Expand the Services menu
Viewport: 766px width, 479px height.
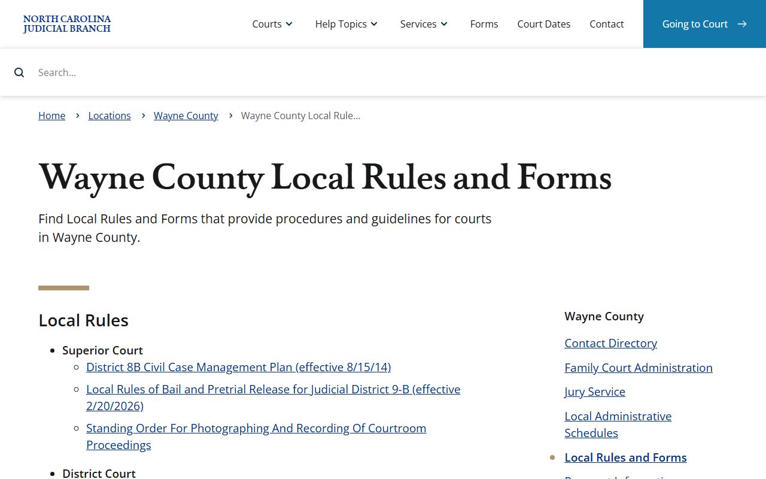pyautogui.click(x=424, y=24)
